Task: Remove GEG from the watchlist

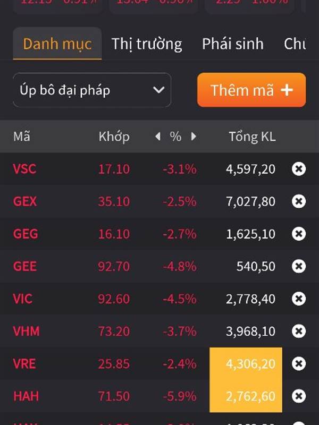Action: click(x=299, y=234)
